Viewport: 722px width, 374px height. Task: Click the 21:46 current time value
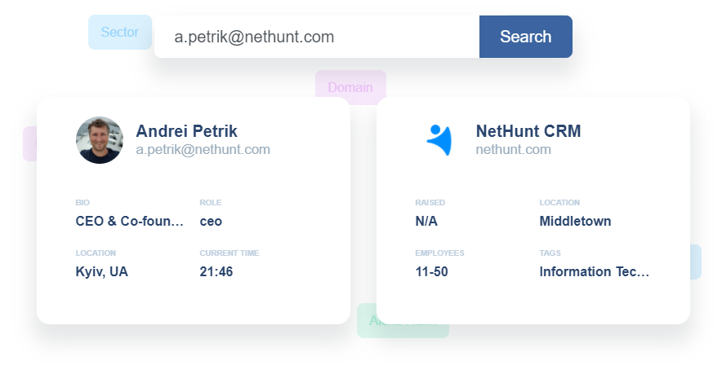(x=216, y=272)
